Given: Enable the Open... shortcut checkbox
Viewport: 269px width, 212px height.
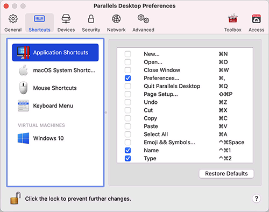Looking at the screenshot, I should click(128, 62).
